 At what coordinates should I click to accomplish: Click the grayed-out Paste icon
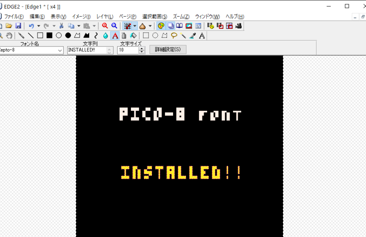tap(87, 26)
